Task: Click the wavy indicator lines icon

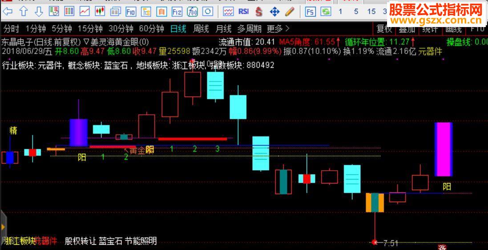Action: click(x=229, y=12)
